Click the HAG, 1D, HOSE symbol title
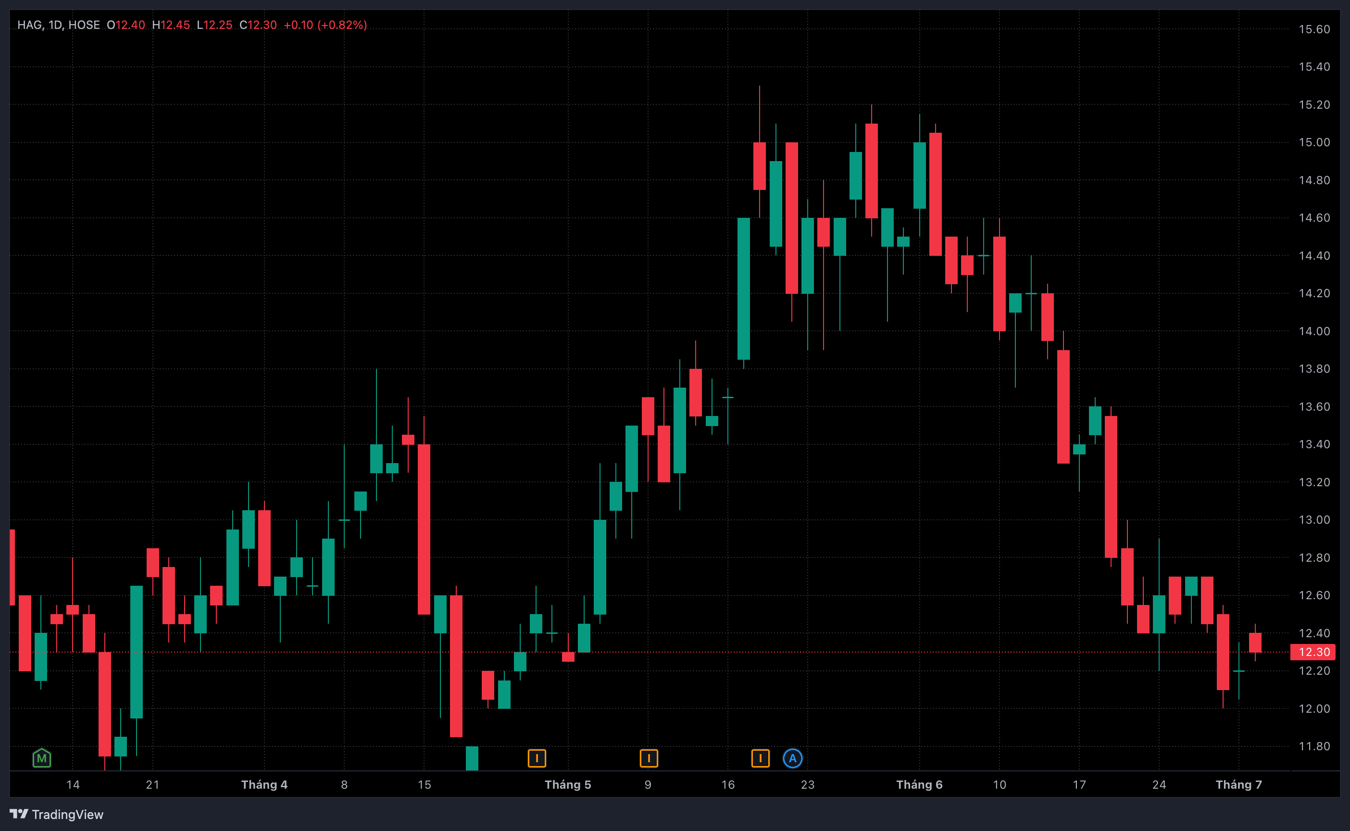 tap(59, 25)
